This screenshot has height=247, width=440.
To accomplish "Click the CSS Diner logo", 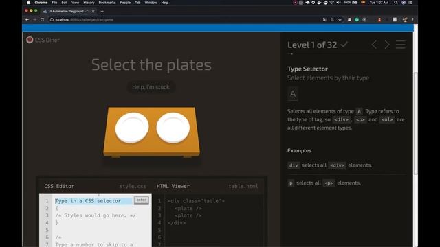I will [43, 40].
